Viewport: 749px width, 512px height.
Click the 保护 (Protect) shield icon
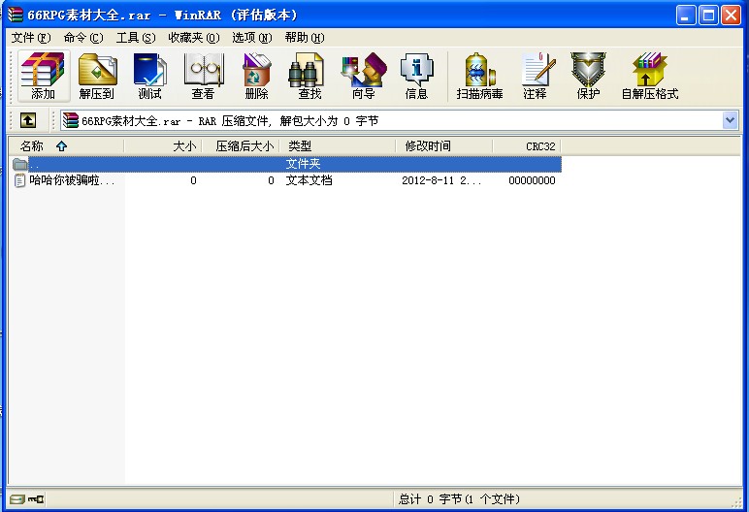(588, 76)
